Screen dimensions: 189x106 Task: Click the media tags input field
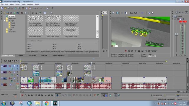coord(62,41)
